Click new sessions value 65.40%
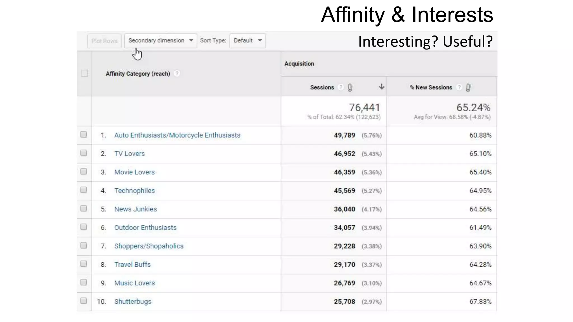The image size is (573, 322). pyautogui.click(x=480, y=172)
